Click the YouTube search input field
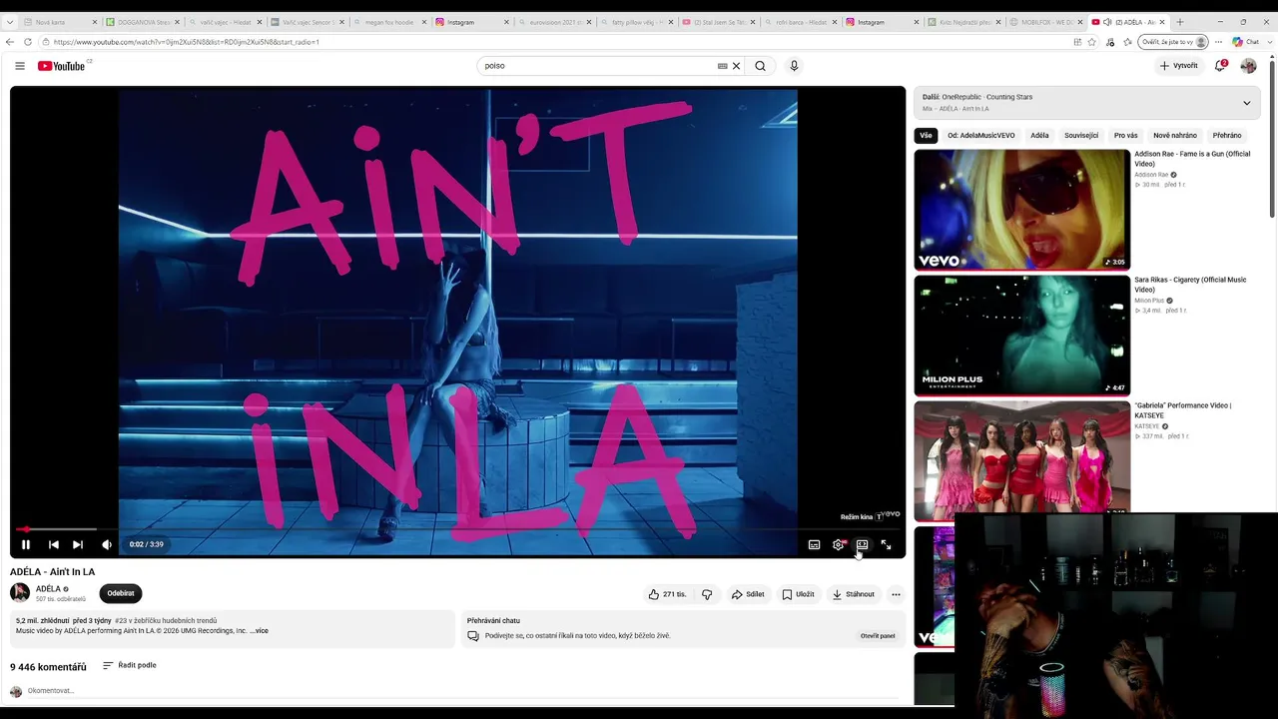 click(x=597, y=66)
